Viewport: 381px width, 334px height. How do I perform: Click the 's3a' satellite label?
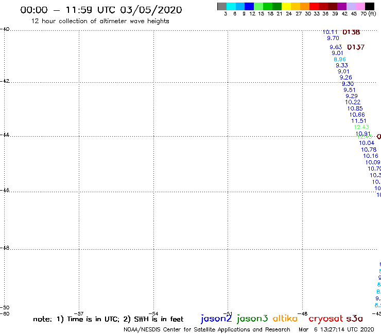pos(354,319)
